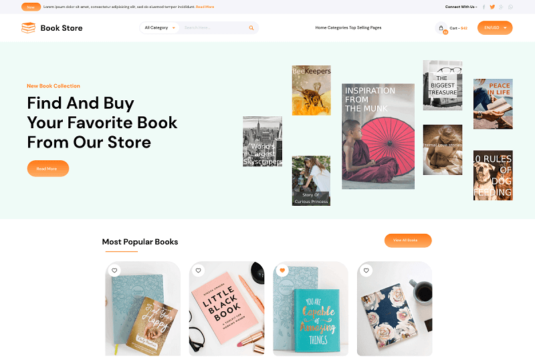Image resolution: width=535 pixels, height=360 pixels.
Task: Go to Top Selling in navigation
Action: click(359, 27)
